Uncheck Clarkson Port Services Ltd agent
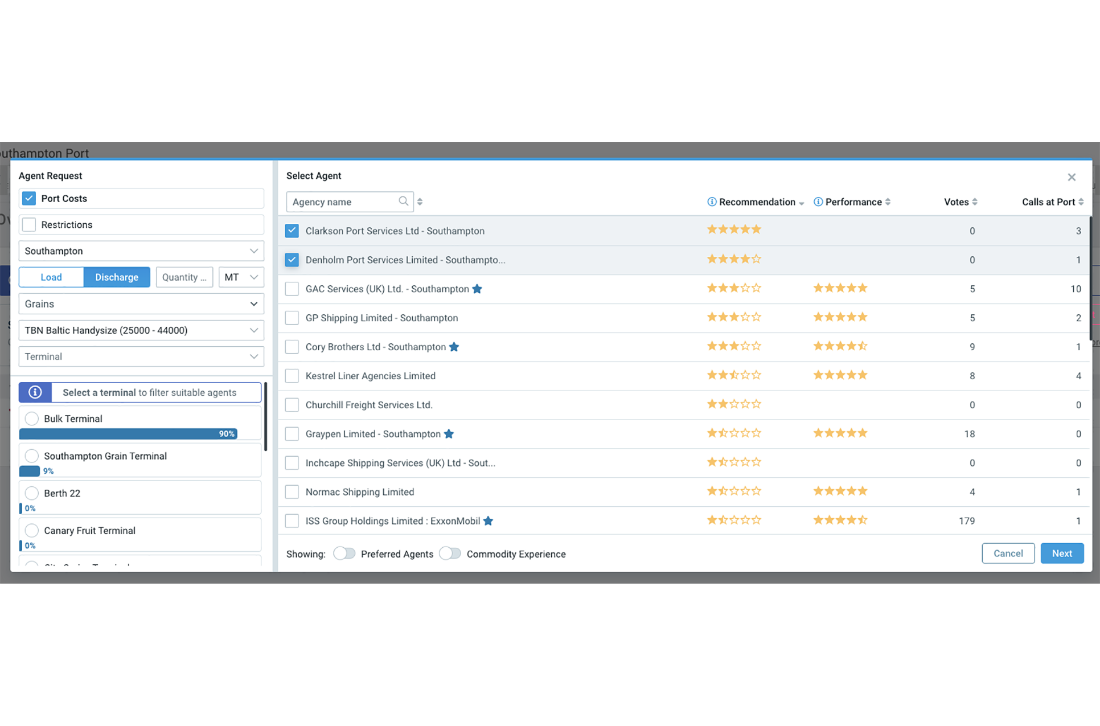Image resolution: width=1100 pixels, height=726 pixels. tap(292, 231)
